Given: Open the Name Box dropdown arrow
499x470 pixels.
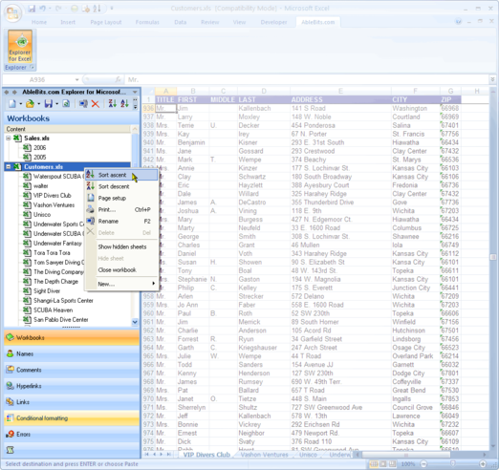Looking at the screenshot, I should coord(77,79).
